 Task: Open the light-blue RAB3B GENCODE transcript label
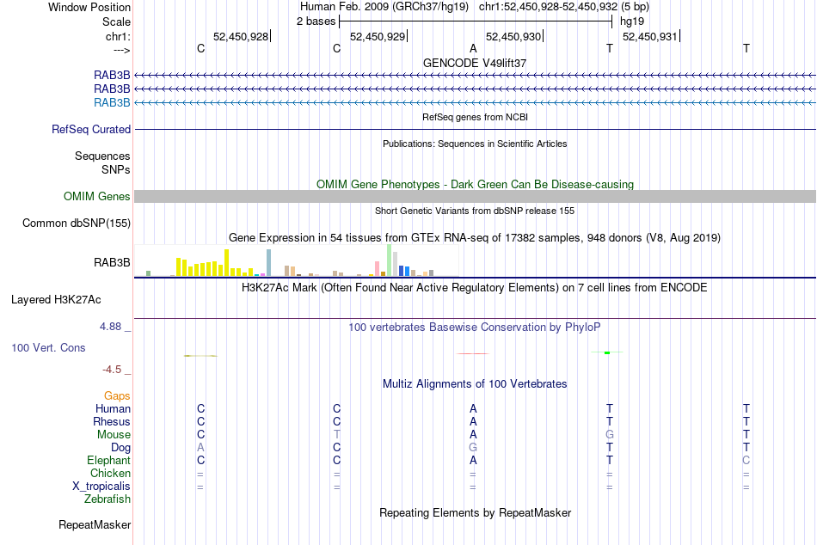coord(112,102)
